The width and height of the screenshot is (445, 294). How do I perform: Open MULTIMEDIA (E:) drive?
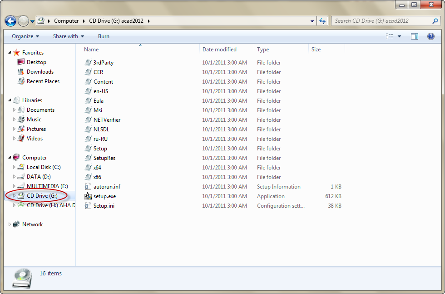[x=47, y=186]
